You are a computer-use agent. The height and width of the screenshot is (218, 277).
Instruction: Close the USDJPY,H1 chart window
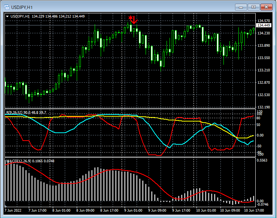(267, 7)
